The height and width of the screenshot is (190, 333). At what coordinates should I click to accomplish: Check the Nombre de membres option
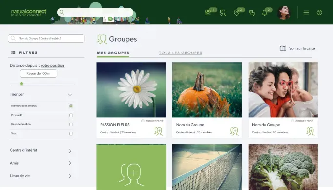click(x=71, y=106)
